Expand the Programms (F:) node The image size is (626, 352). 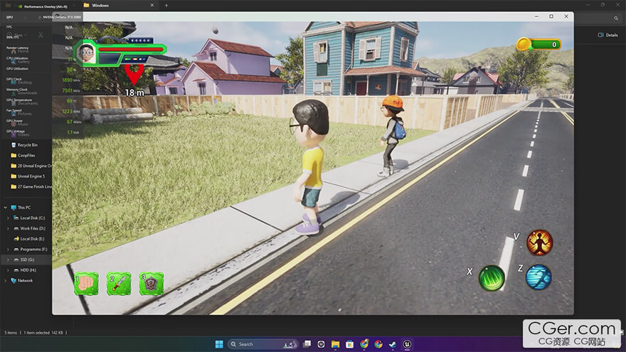click(8, 249)
